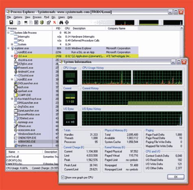Click the Save toolbar icon in Process Explorer

[11, 22]
